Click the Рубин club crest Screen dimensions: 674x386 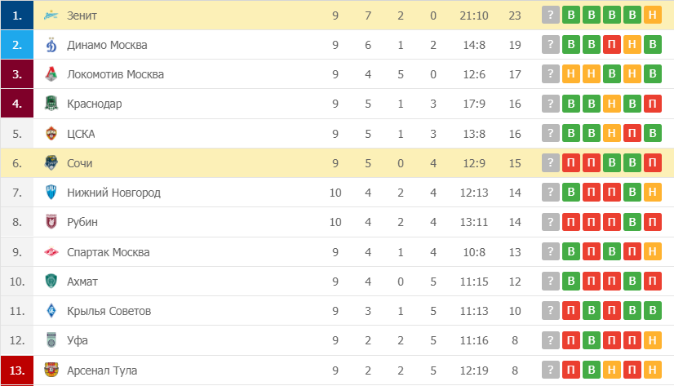click(51, 222)
